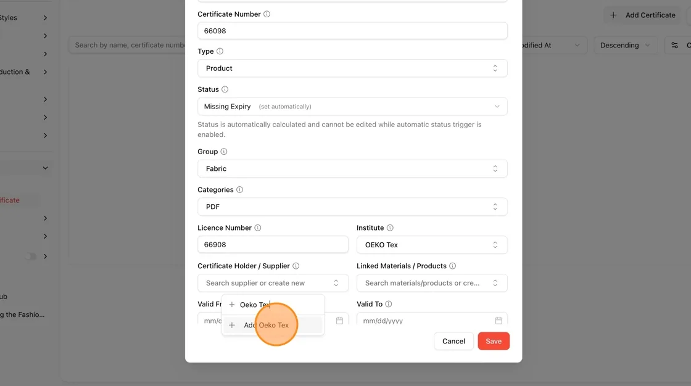The image size is (691, 386).
Task: Click the Save button
Action: [x=494, y=341]
